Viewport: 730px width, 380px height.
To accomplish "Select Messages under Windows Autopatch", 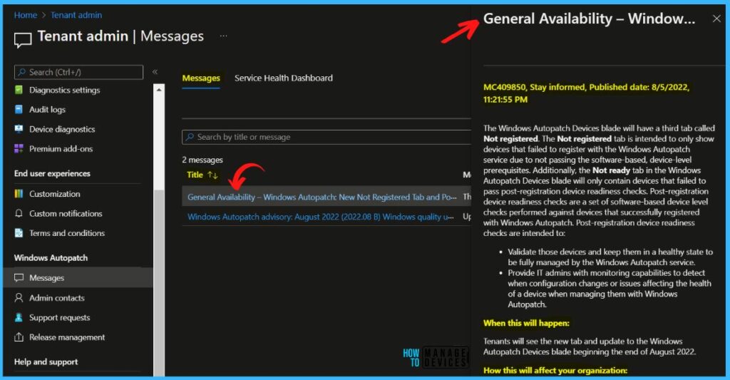I will [78, 277].
